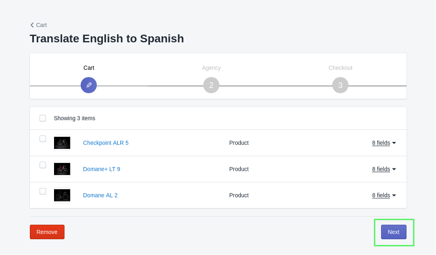436x255 pixels.
Task: Toggle the select-all checkbox beside Showing 3 items
Action: [x=43, y=118]
